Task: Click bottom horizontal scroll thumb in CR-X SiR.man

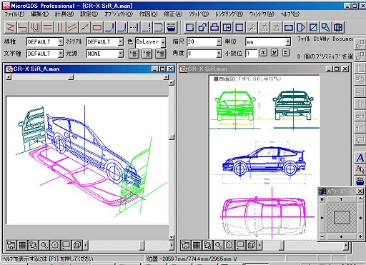Action: click(x=282, y=245)
